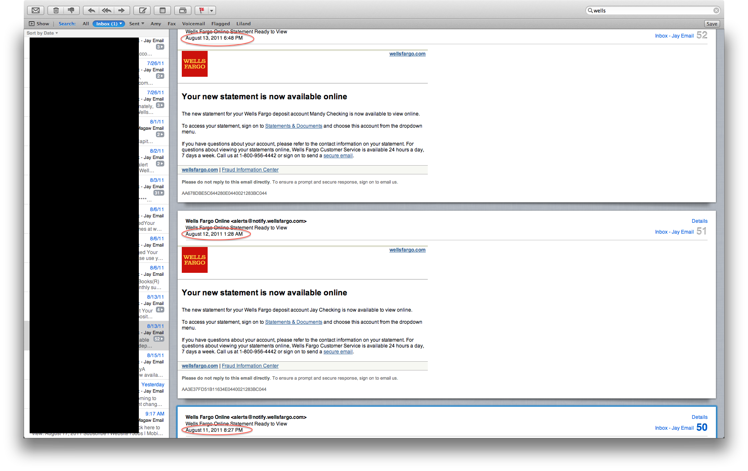Click the secure email link in message 52
The width and height of the screenshot is (748, 471).
(338, 156)
